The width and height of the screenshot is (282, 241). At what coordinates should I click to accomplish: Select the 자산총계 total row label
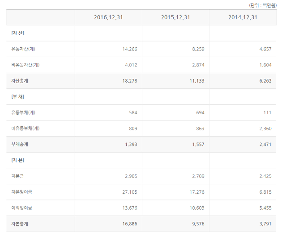click(20, 81)
